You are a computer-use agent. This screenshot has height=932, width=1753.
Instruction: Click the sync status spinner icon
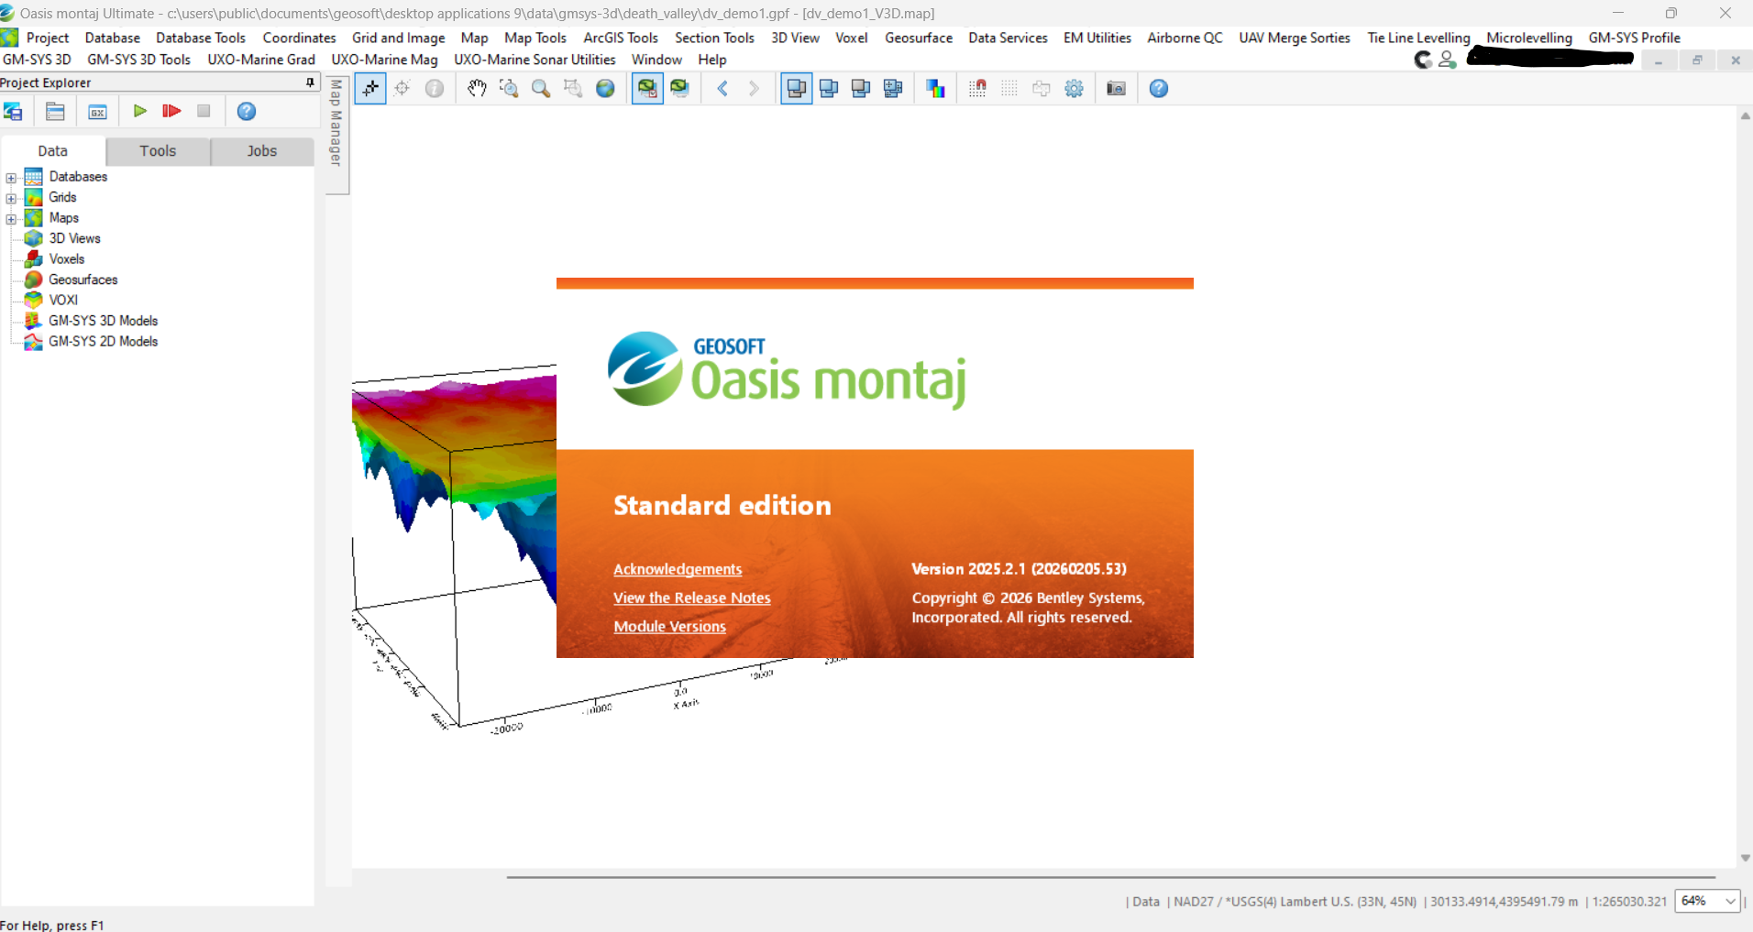(x=1423, y=60)
